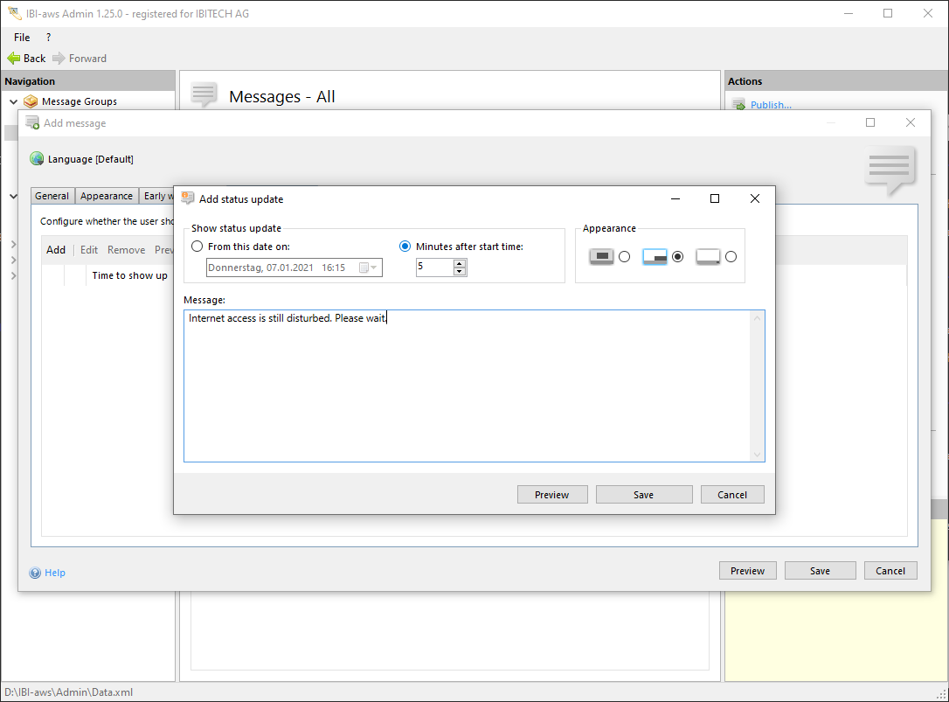Click the blue Help question mark icon

[35, 573]
